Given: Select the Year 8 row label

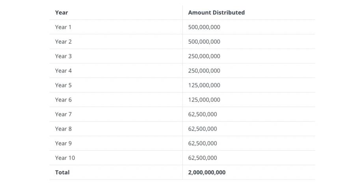Looking at the screenshot, I should (x=63, y=129).
